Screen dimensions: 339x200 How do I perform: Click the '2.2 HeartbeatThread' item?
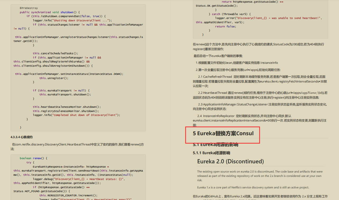260,95
